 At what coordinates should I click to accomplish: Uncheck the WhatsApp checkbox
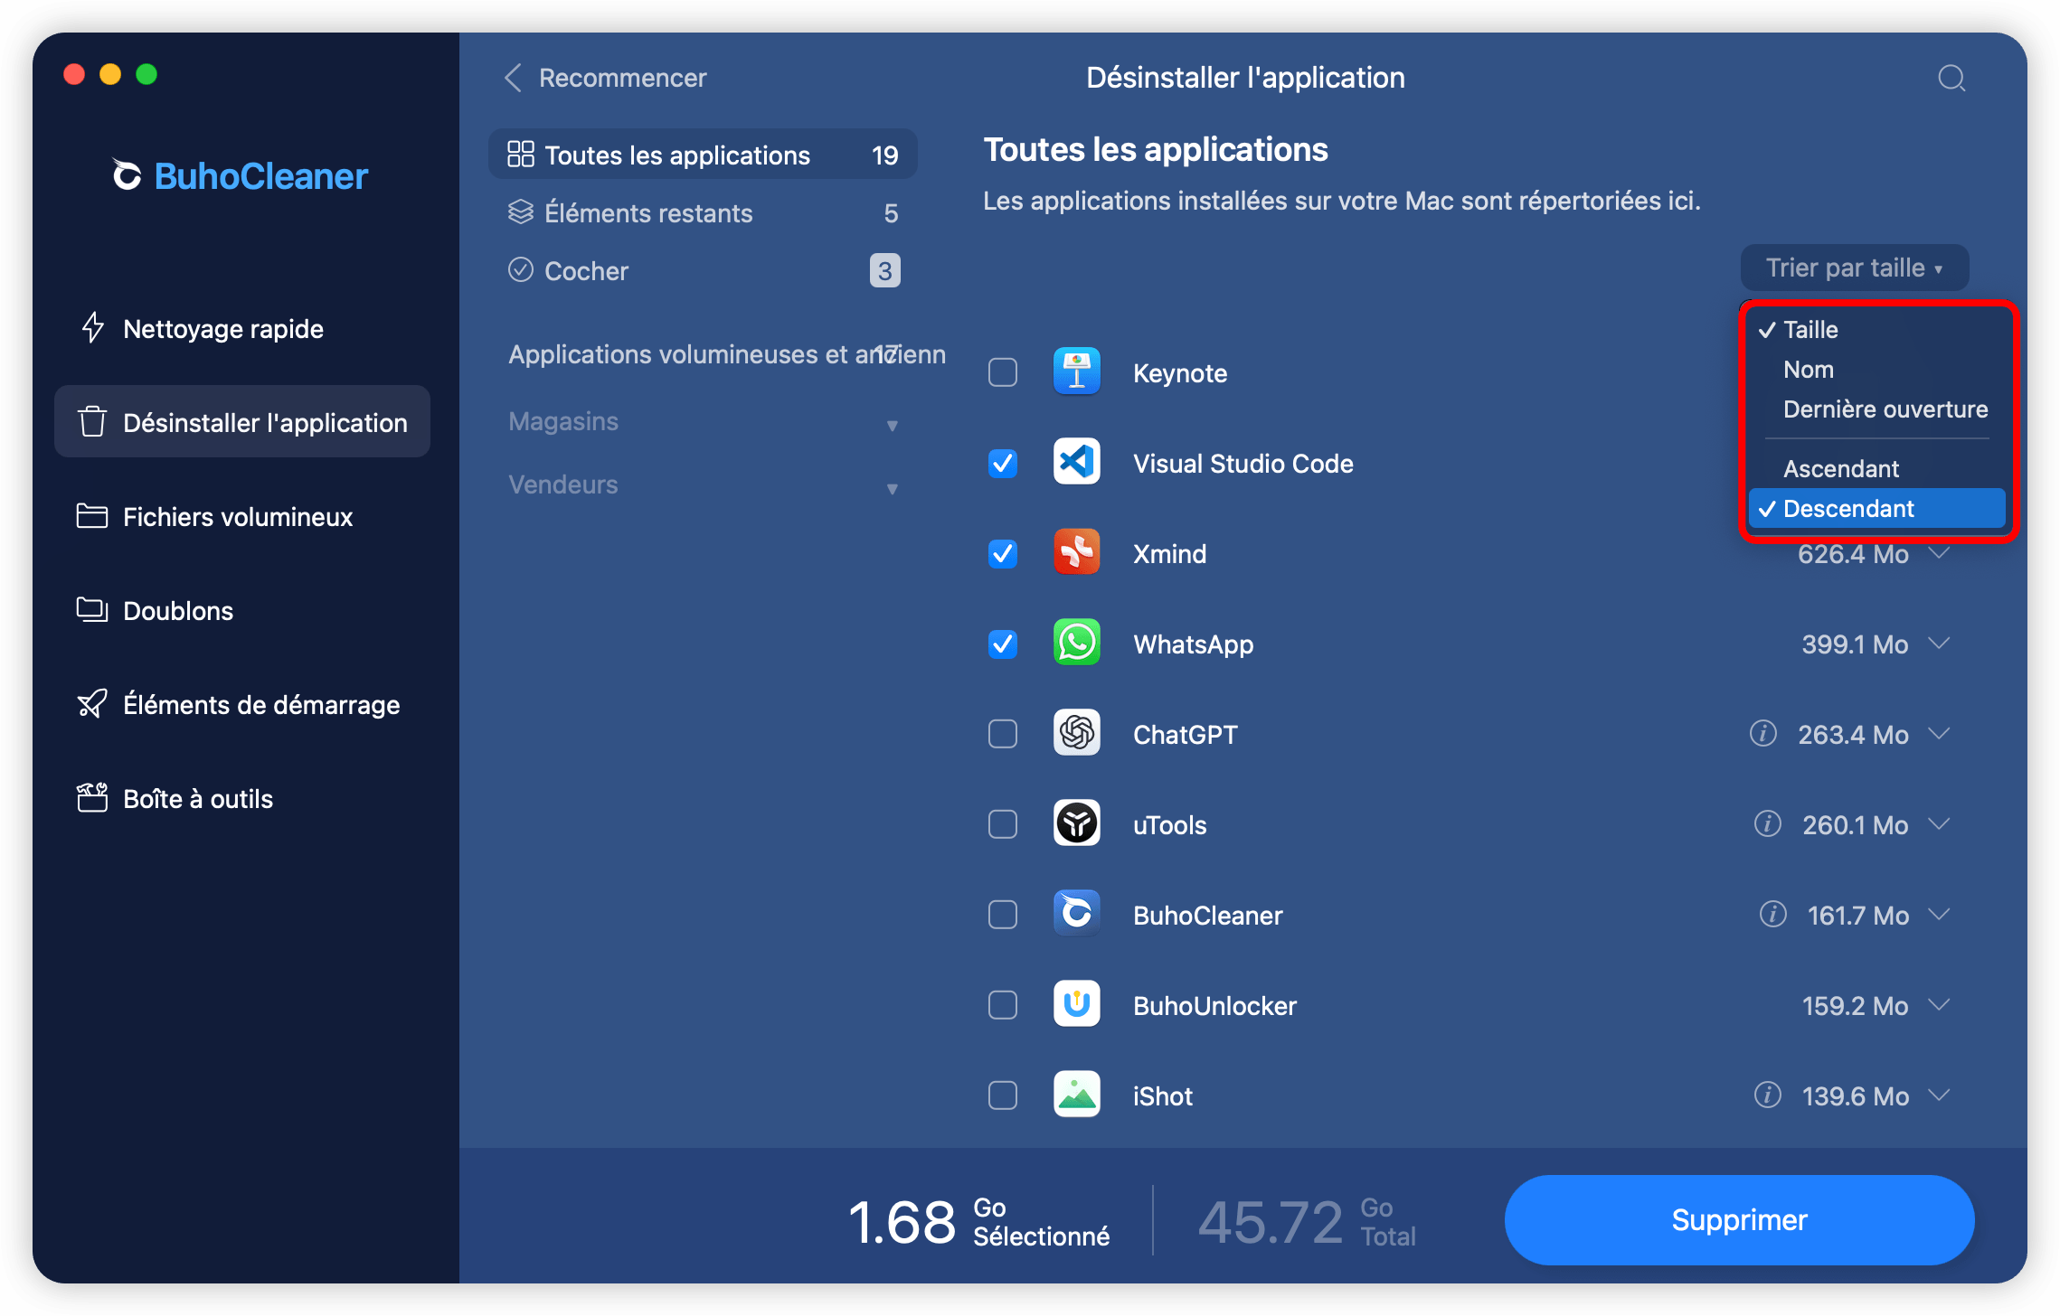click(1003, 644)
